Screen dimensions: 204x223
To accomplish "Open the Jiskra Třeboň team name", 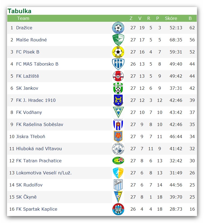I will (31, 136).
